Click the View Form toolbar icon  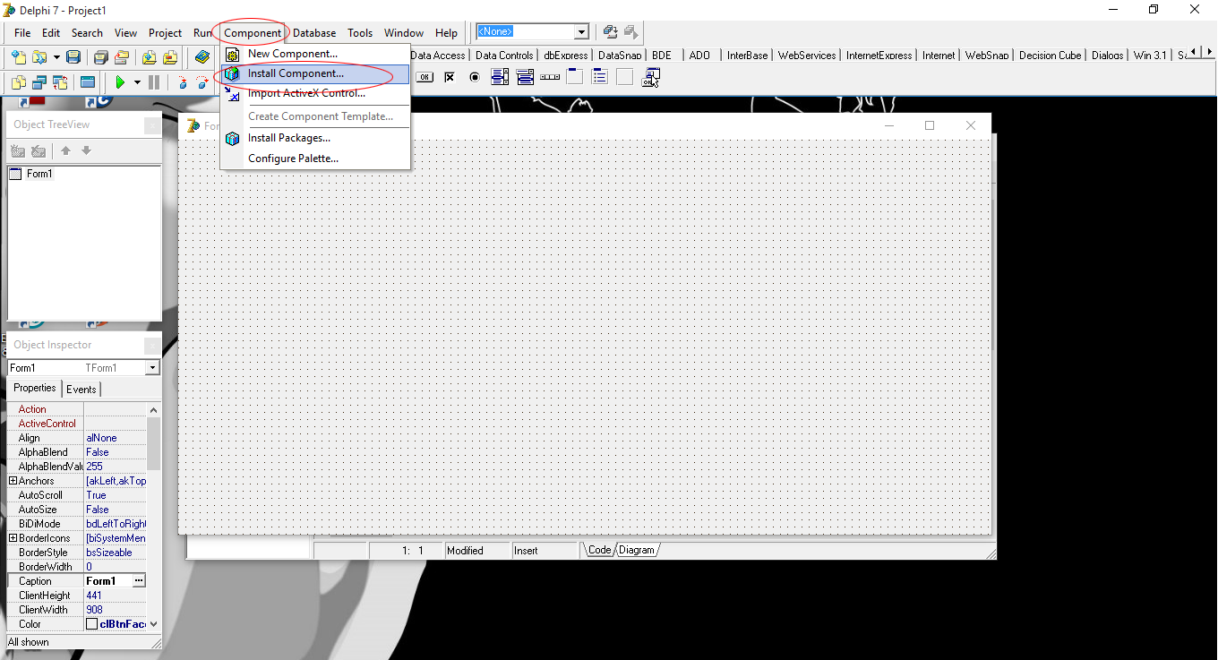[x=39, y=82]
